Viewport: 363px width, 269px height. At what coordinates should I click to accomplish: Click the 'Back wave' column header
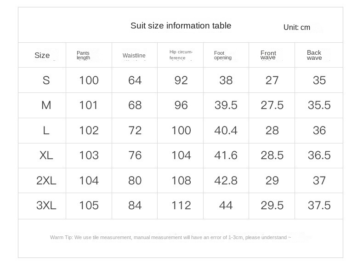pos(314,55)
